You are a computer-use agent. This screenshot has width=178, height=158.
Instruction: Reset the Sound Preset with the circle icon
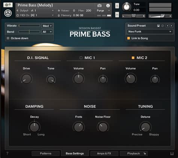click(x=163, y=26)
